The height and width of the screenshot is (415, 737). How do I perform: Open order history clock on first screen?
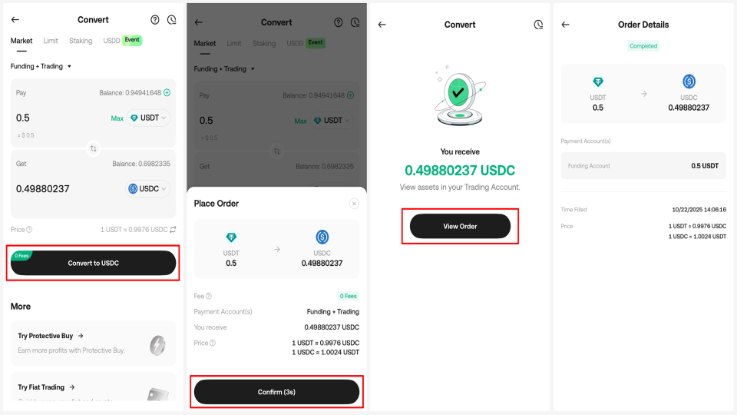tap(171, 20)
